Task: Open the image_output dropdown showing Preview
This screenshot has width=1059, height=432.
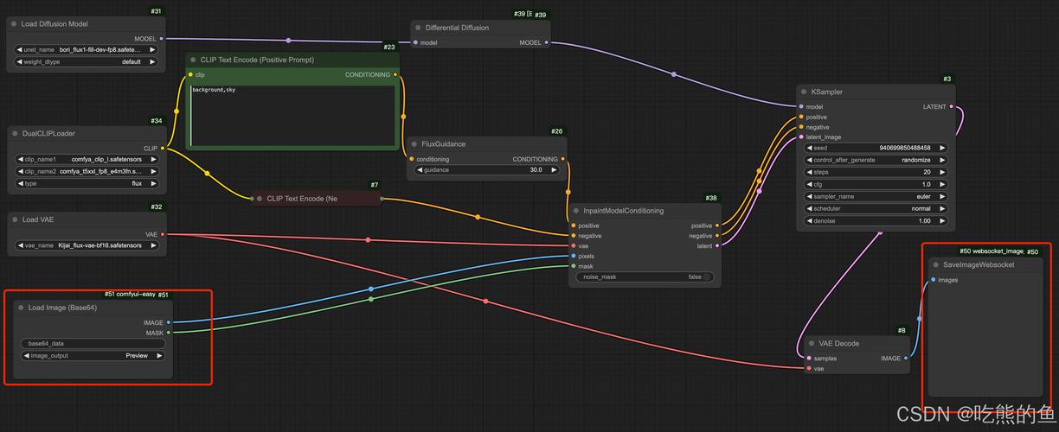Action: (x=93, y=355)
